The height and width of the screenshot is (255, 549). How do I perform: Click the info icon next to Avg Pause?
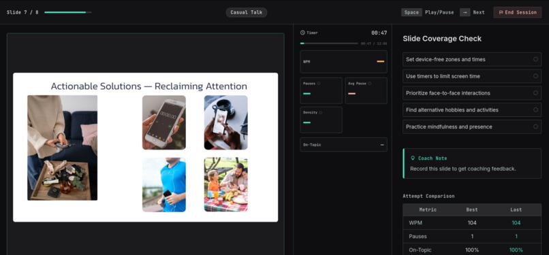point(369,84)
